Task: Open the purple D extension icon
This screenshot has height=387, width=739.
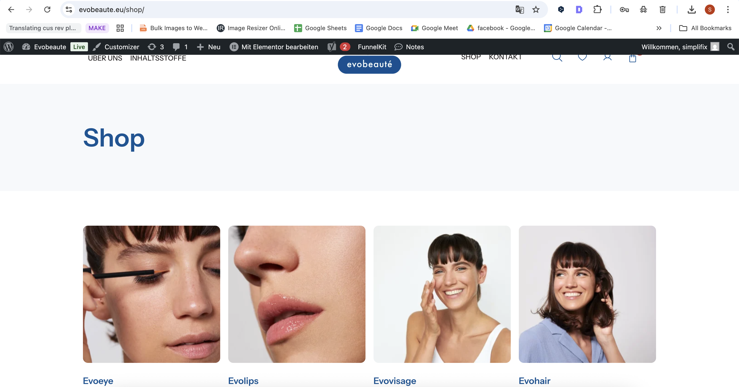Action: [579, 10]
